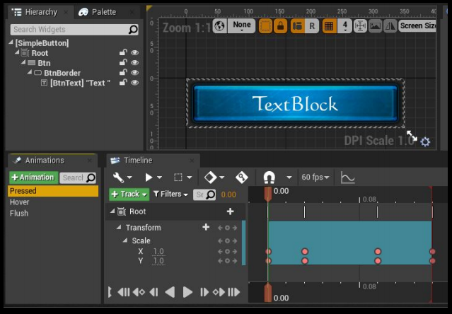Image resolution: width=452 pixels, height=314 pixels.
Task: Play the animation forward
Action: click(187, 292)
